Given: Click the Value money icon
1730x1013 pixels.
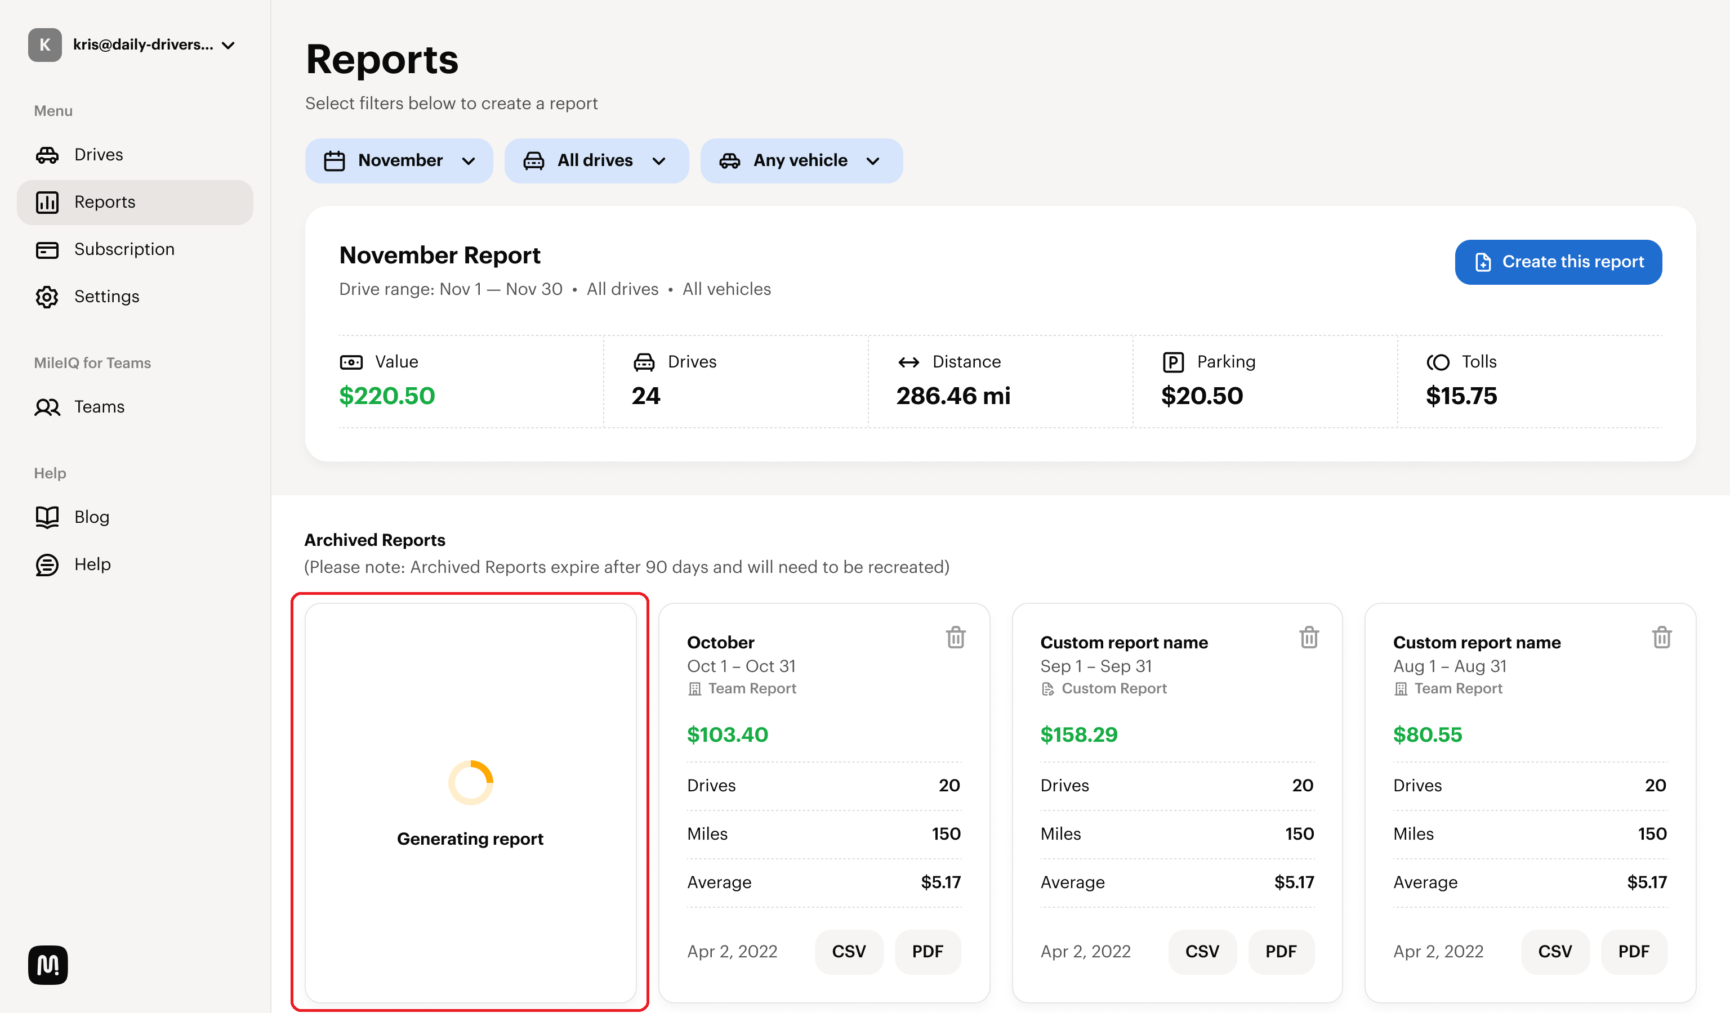Looking at the screenshot, I should click(x=351, y=362).
